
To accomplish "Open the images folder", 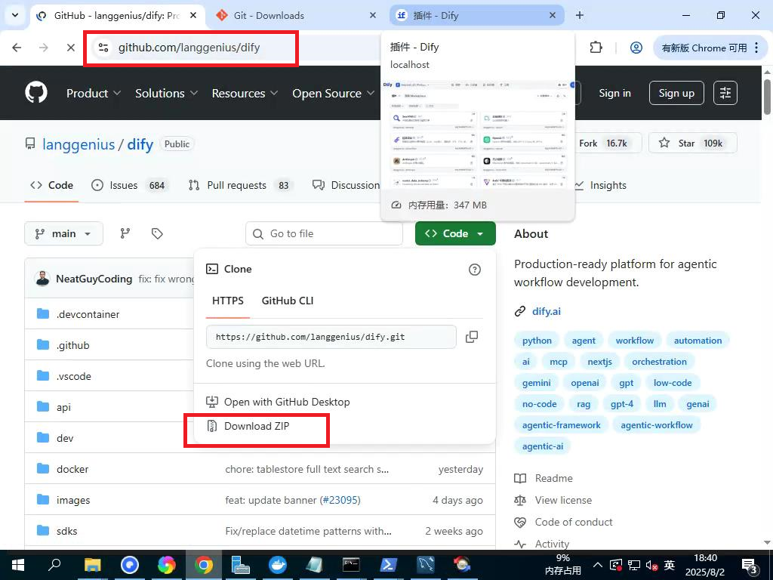I will tap(73, 500).
